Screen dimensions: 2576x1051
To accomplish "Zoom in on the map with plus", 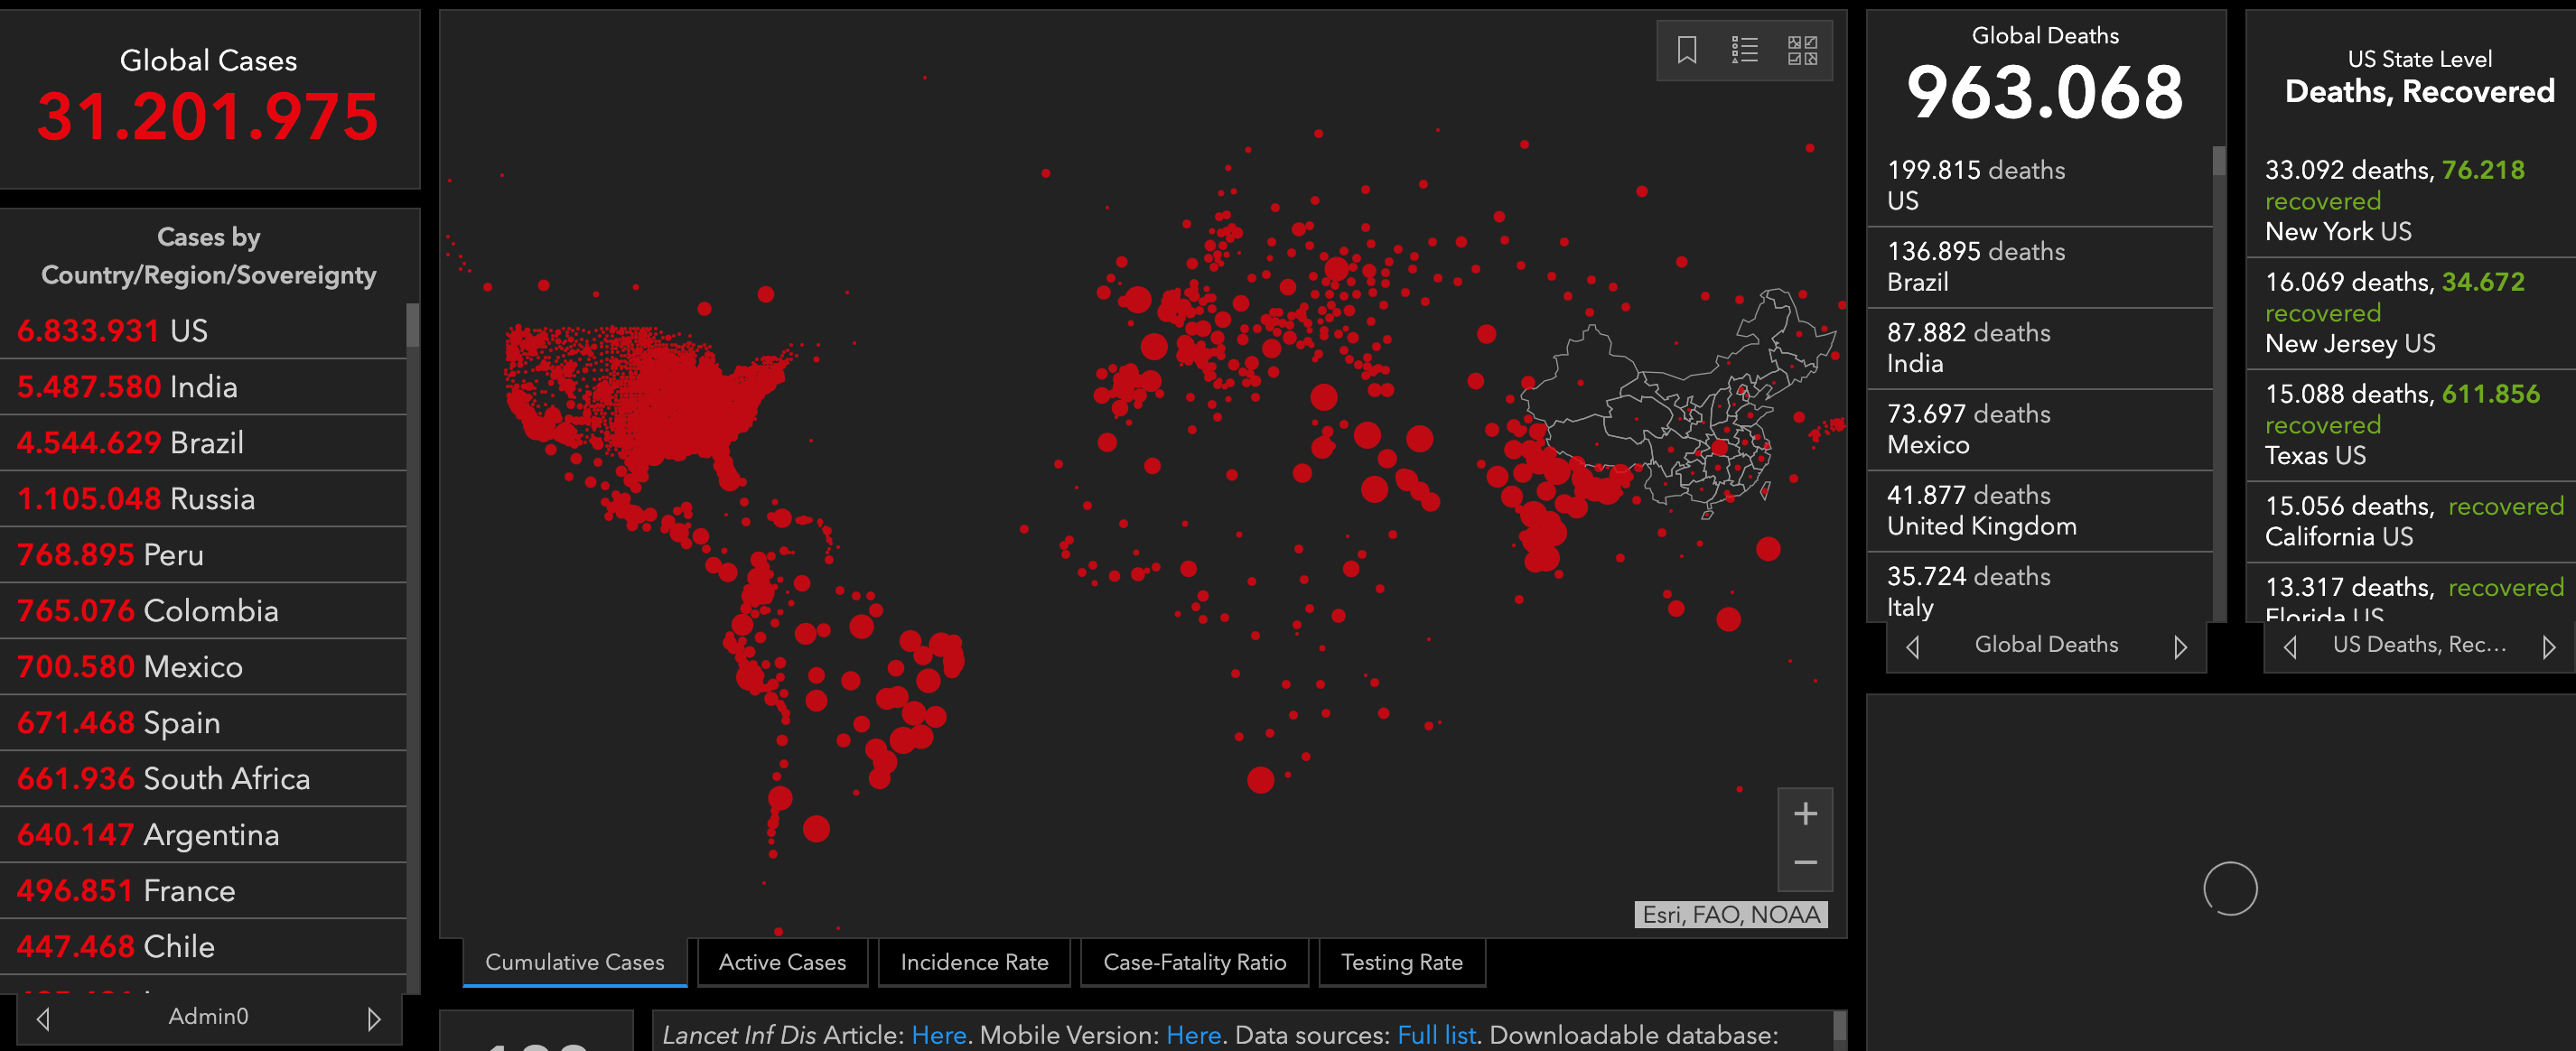I will point(1805,814).
